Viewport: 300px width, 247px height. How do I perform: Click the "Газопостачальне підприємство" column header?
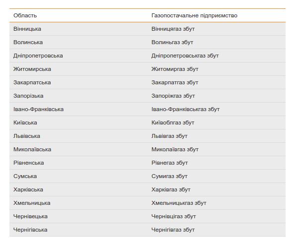[194, 15]
